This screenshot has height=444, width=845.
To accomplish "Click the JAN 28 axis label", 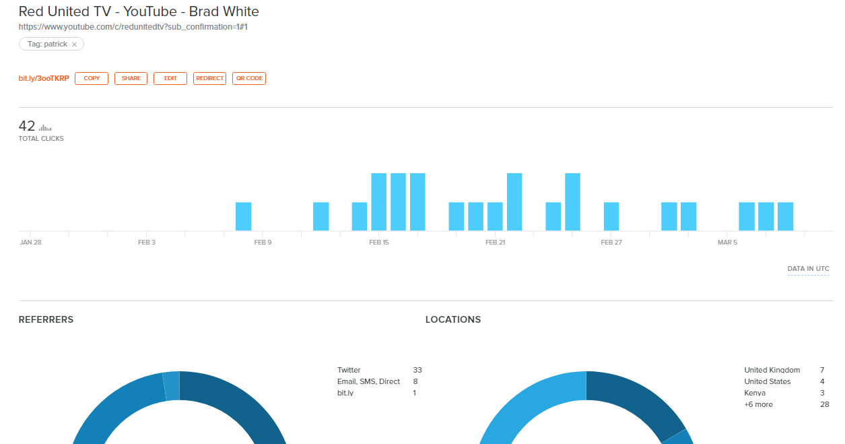I will (31, 243).
